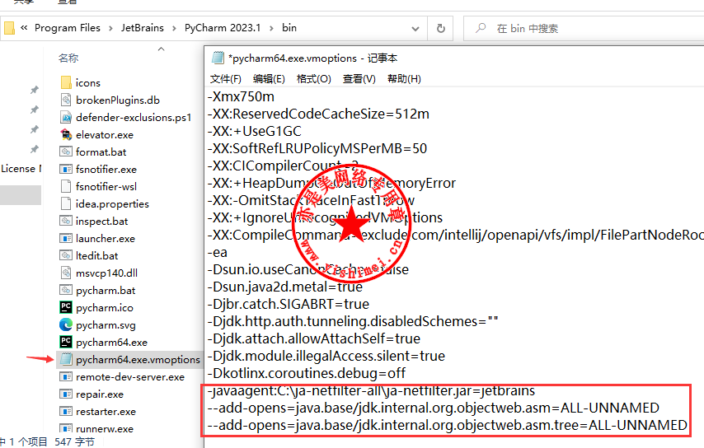Screen dimensions: 704x448
Task: Click the format.bat file icon
Action: (x=66, y=152)
